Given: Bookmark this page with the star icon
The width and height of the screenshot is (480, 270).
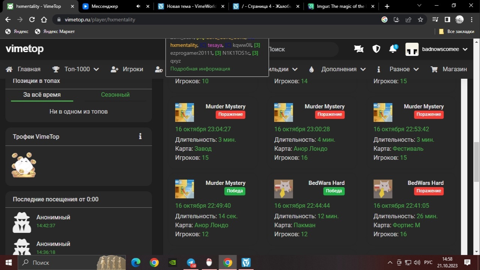Looking at the screenshot, I should click(420, 19).
